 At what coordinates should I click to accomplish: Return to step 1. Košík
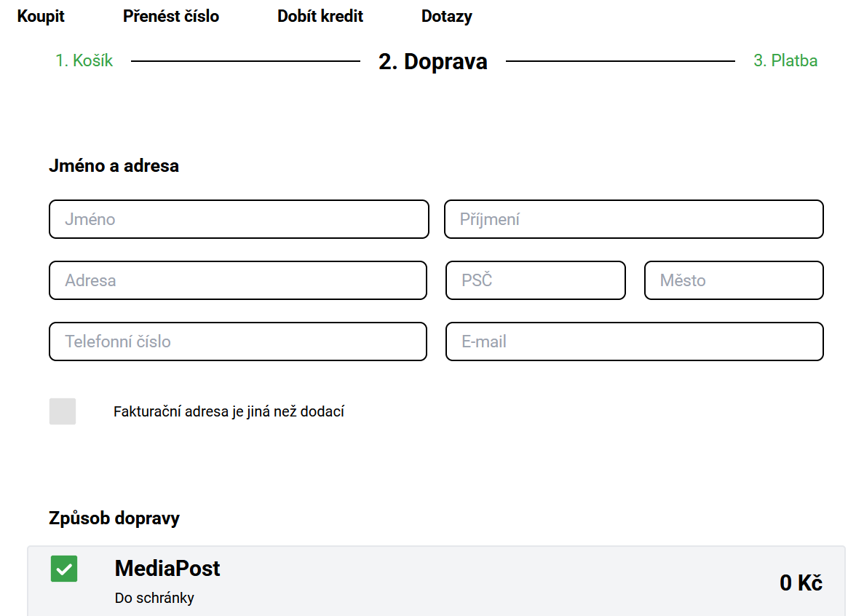84,61
